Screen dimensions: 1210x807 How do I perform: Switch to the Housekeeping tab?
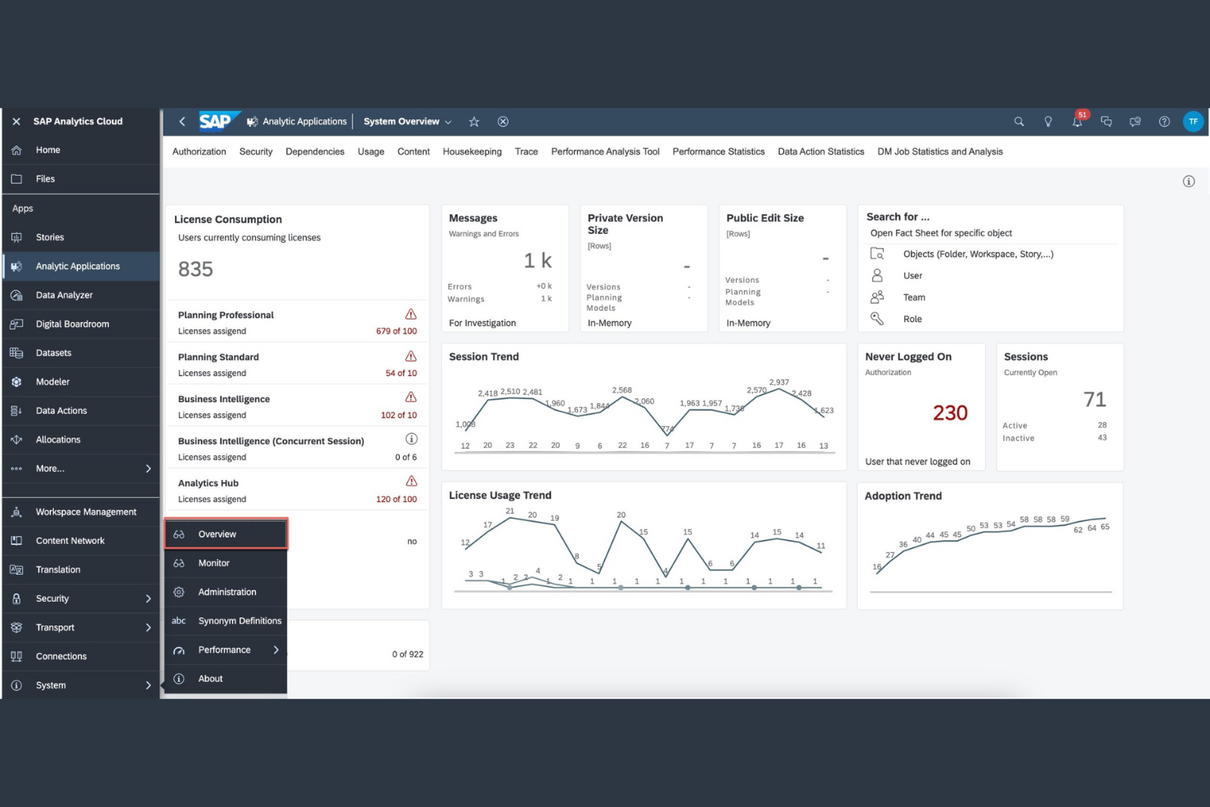click(x=472, y=151)
